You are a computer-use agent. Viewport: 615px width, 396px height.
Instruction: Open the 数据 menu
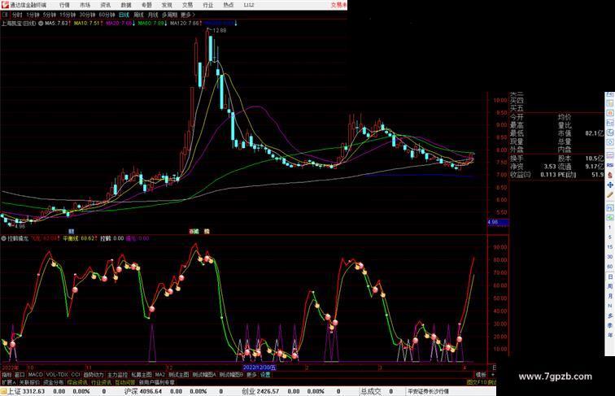(x=126, y=5)
